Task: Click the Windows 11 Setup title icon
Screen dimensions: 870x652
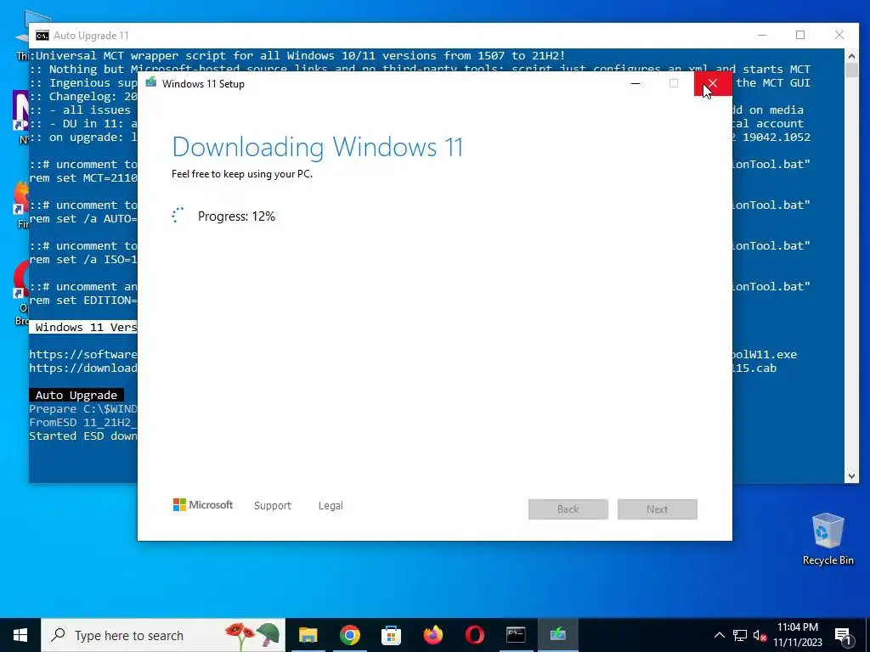Action: coord(151,83)
